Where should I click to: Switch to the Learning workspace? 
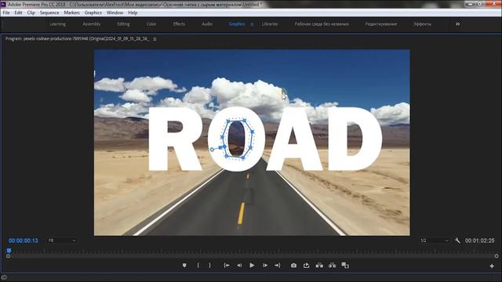point(57,24)
